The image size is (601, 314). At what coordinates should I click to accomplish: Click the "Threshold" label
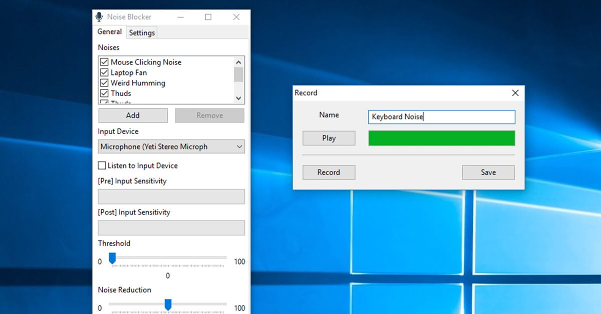click(x=114, y=243)
